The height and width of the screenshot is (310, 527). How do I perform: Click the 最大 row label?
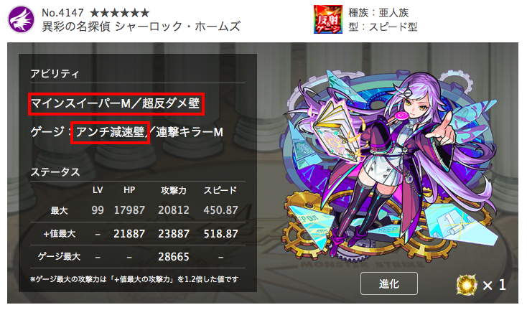(x=59, y=210)
